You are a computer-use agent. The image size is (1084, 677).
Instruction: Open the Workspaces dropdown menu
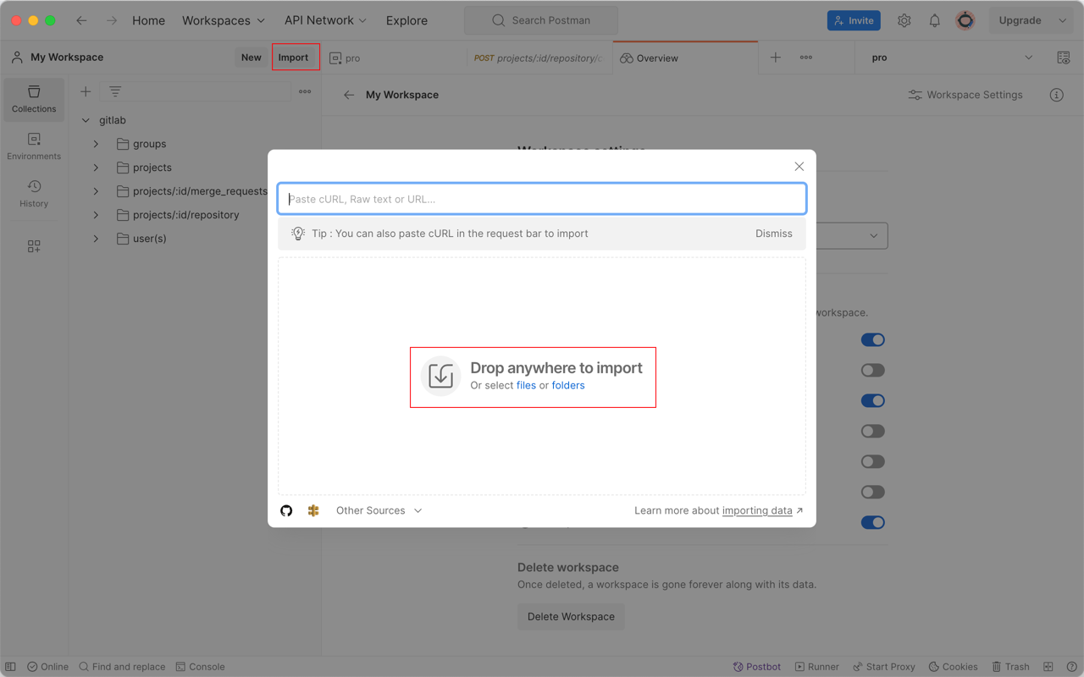click(224, 20)
